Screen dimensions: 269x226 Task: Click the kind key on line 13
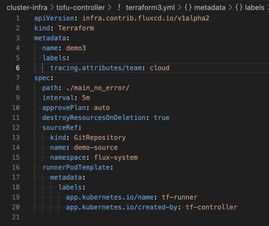(x=58, y=138)
